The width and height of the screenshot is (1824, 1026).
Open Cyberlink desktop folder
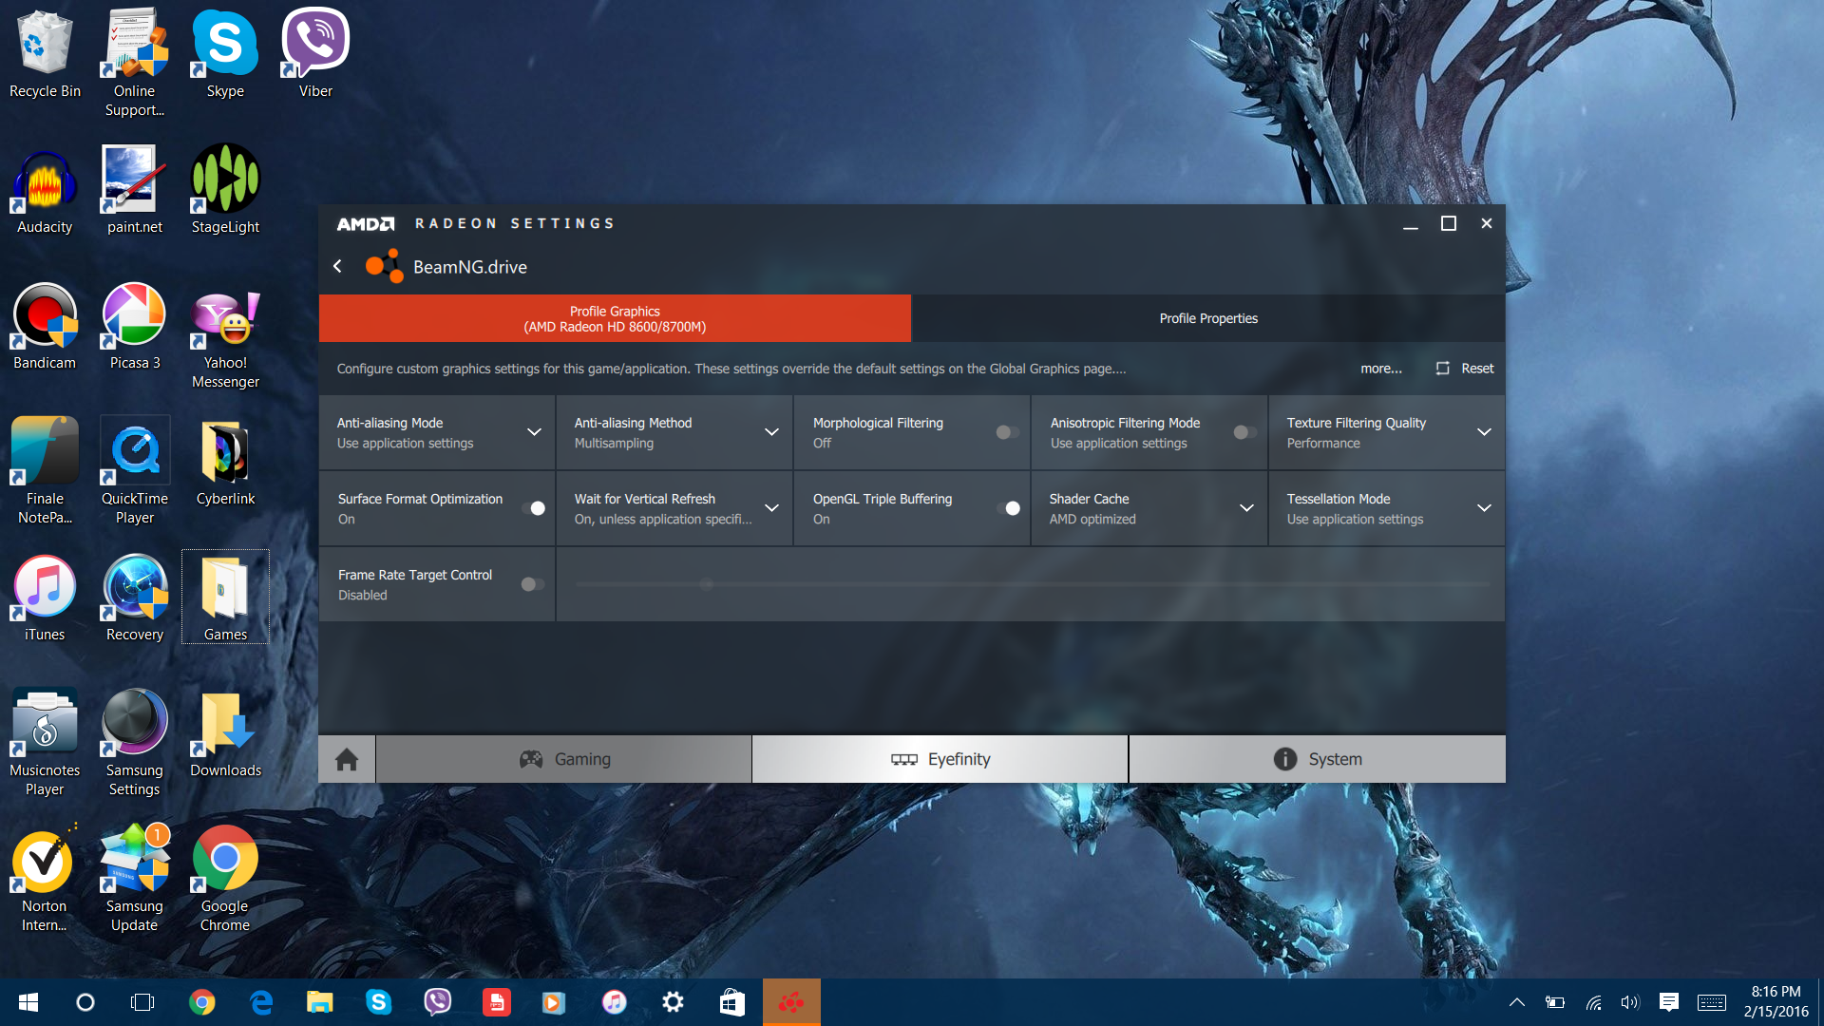point(225,462)
